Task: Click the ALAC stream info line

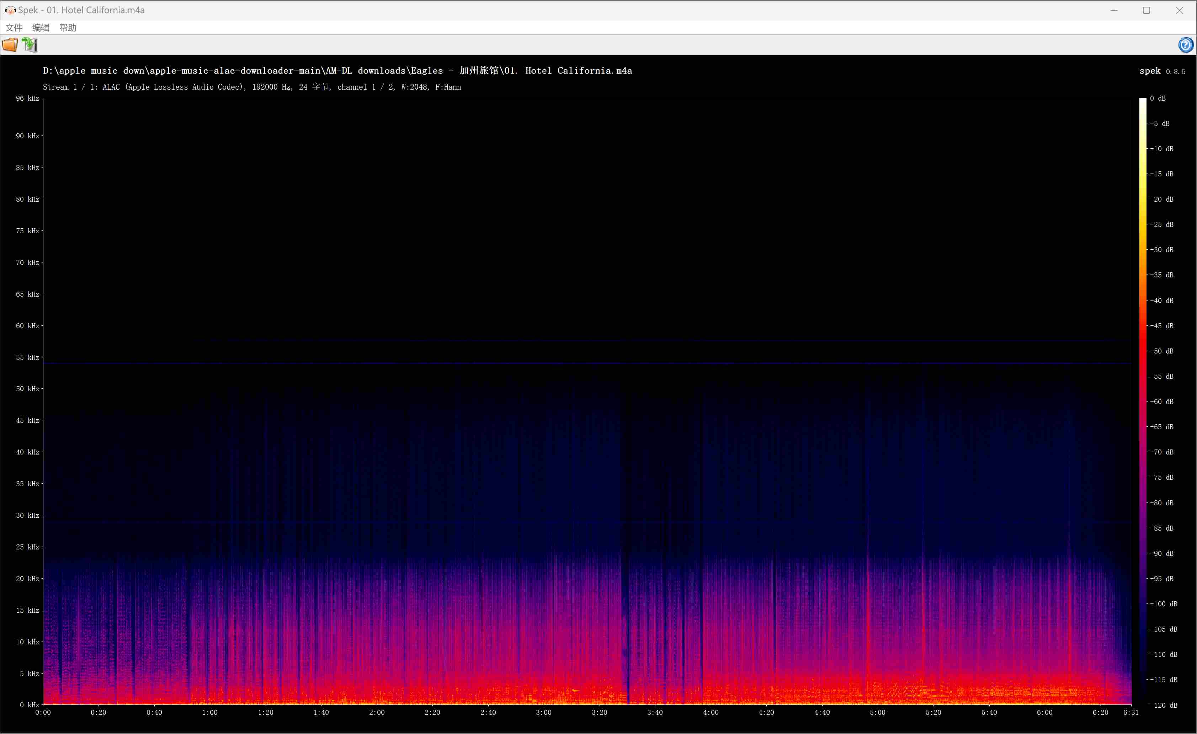Action: pos(252,87)
